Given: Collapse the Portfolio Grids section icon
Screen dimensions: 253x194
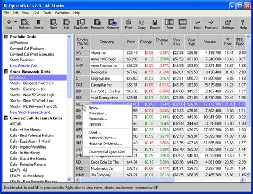Looking at the screenshot, I should pyautogui.click(x=6, y=37).
